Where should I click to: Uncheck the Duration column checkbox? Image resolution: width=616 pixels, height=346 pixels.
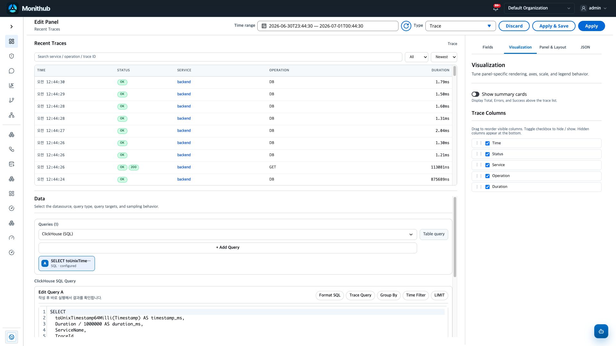point(487,187)
